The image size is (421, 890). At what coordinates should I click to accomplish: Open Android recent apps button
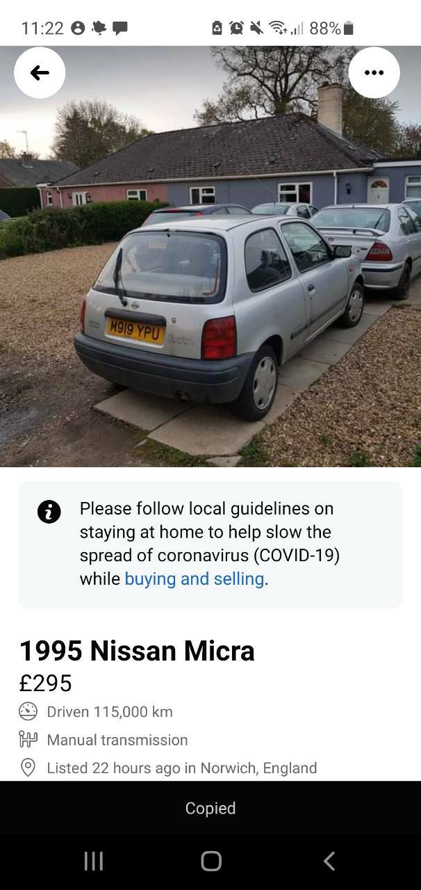[93, 861]
